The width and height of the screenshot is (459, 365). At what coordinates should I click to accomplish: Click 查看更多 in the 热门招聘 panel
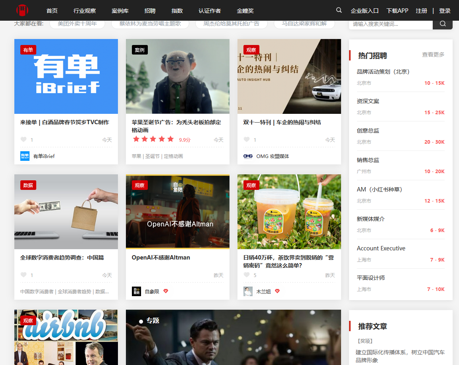(x=433, y=55)
